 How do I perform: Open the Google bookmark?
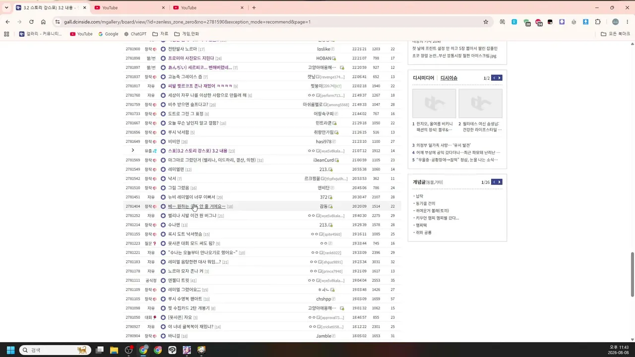[x=109, y=34]
